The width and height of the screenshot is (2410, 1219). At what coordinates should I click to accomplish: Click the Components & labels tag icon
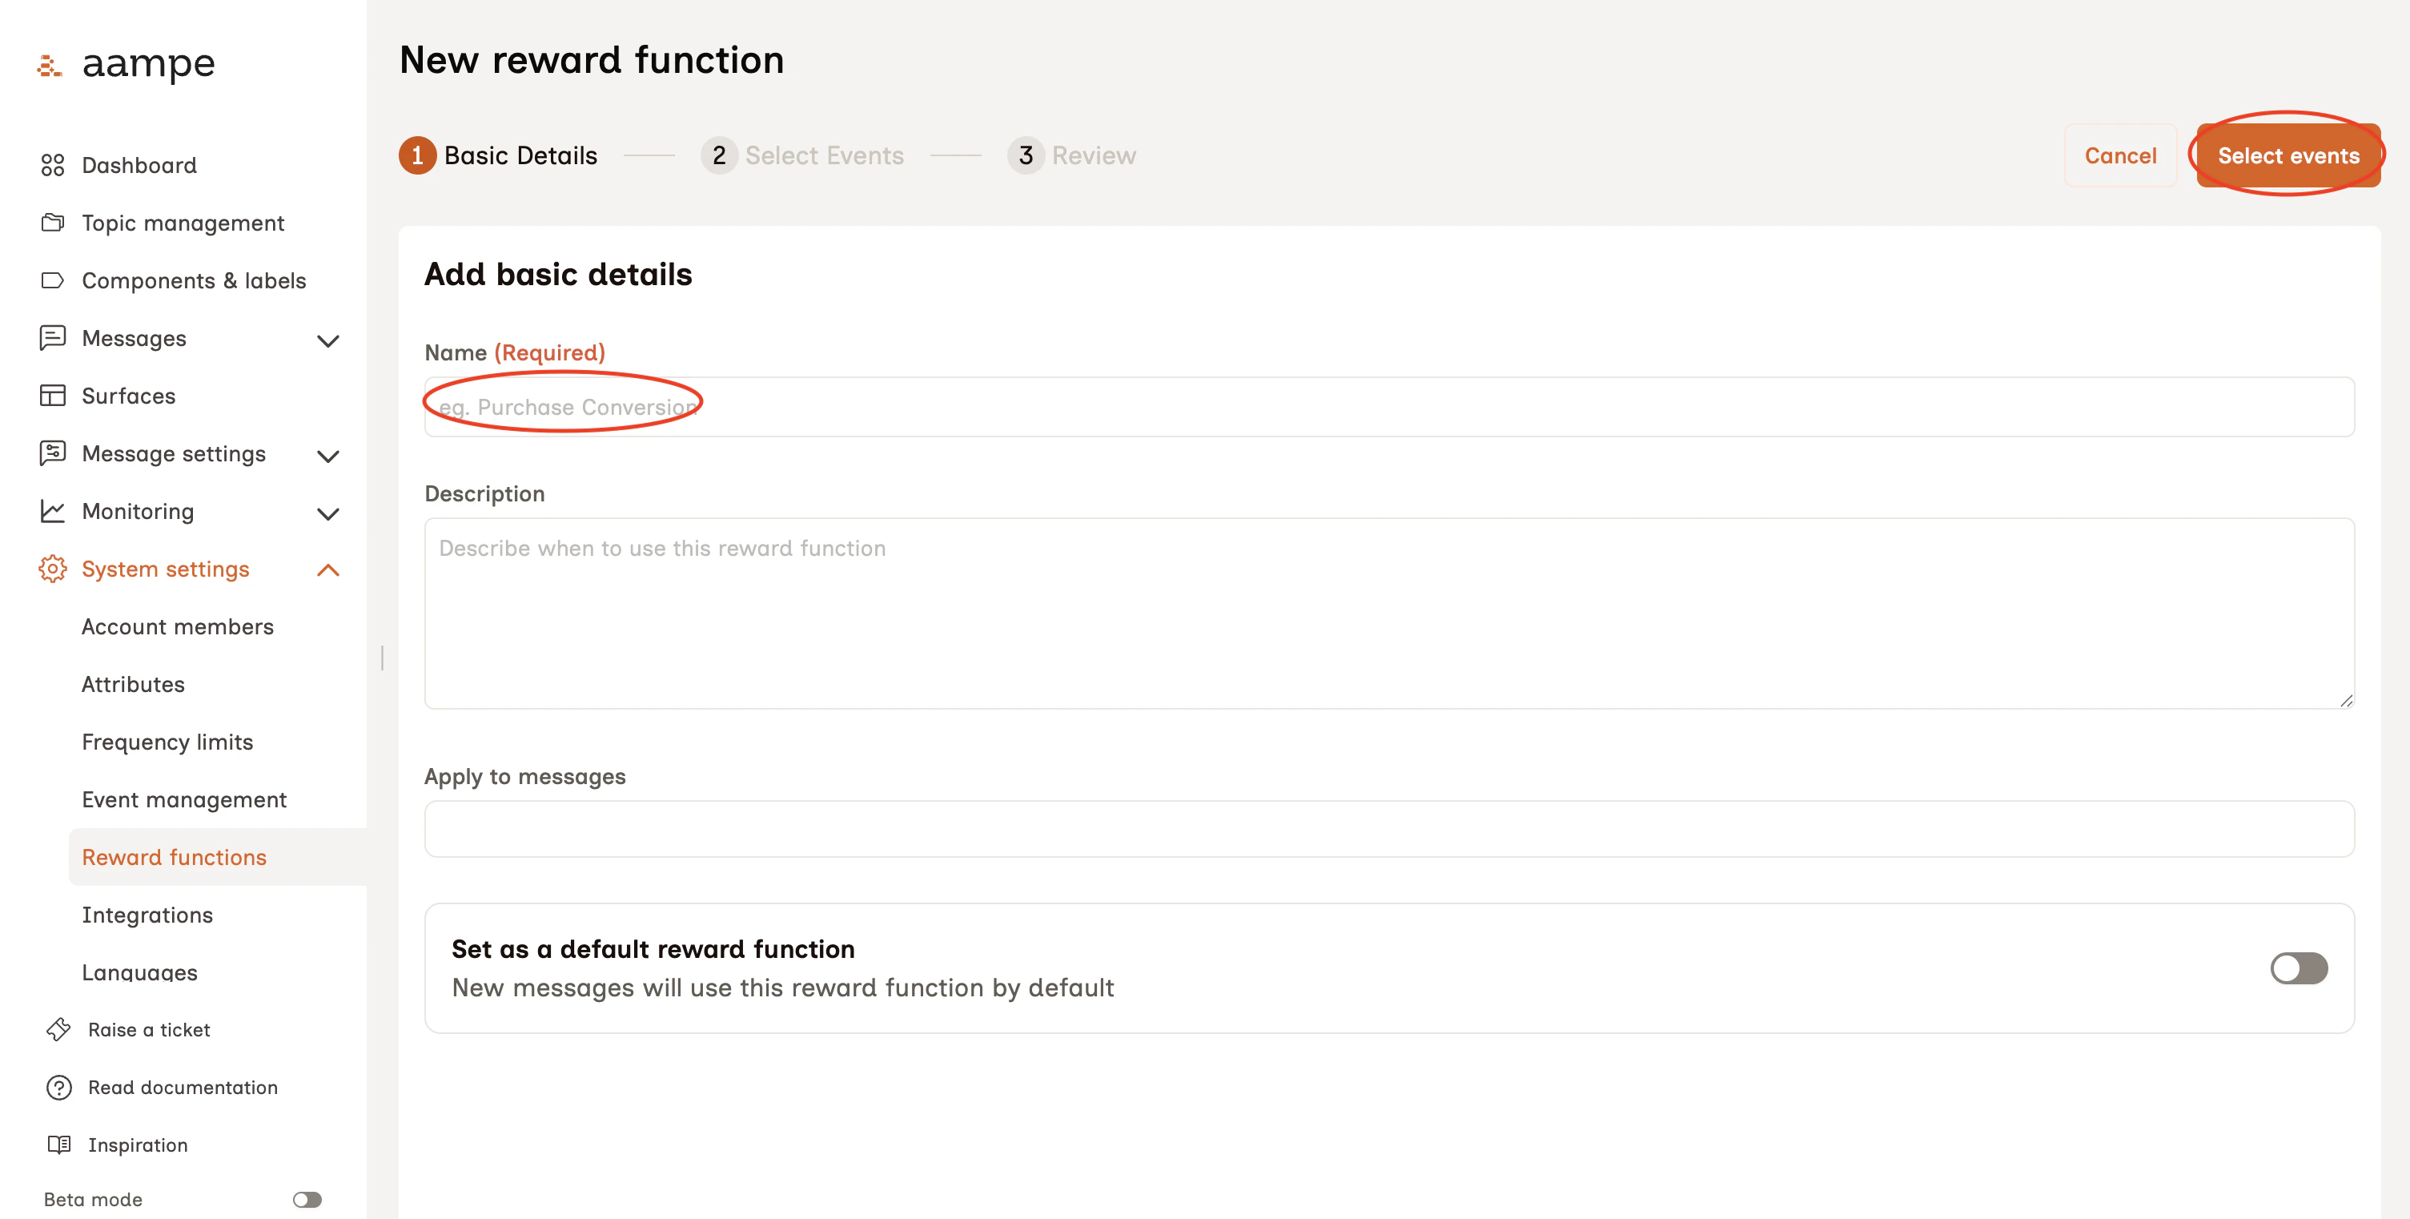coord(52,280)
